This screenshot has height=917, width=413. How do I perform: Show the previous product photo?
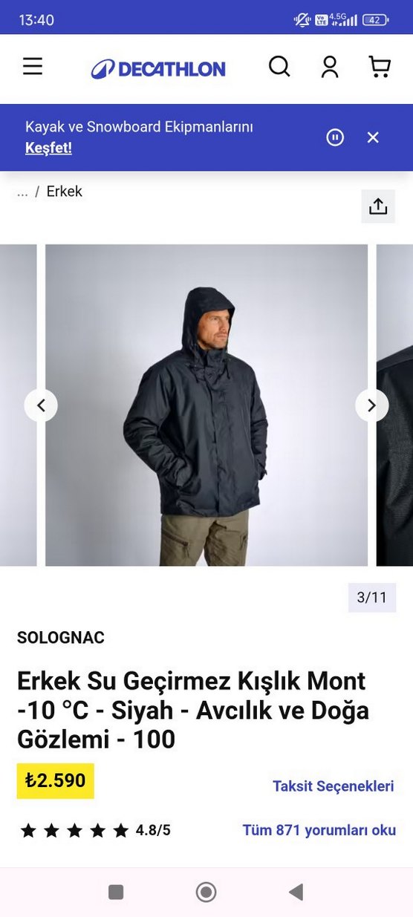click(x=41, y=405)
